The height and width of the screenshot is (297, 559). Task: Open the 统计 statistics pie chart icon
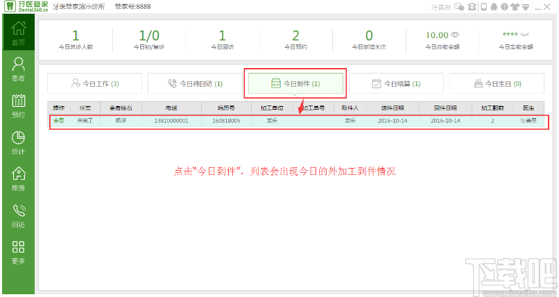[19, 143]
